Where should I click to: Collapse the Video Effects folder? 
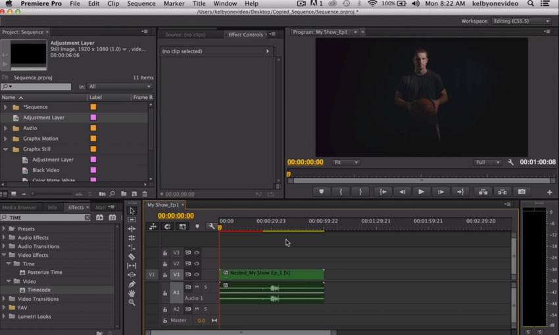[4, 255]
